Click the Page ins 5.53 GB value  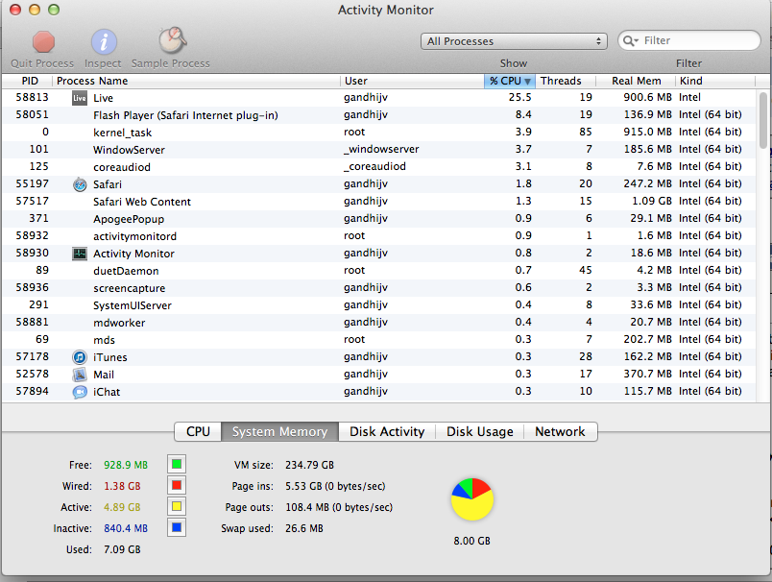click(335, 486)
